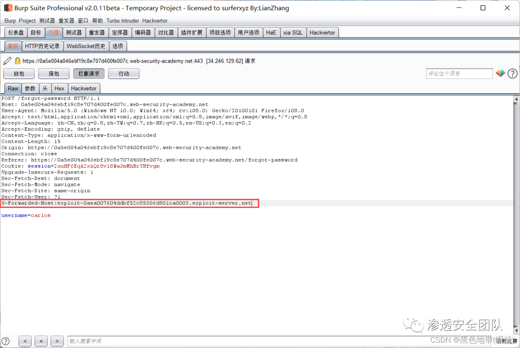Click the Connection: close line
The height and width of the screenshot is (348, 520).
coord(29,154)
